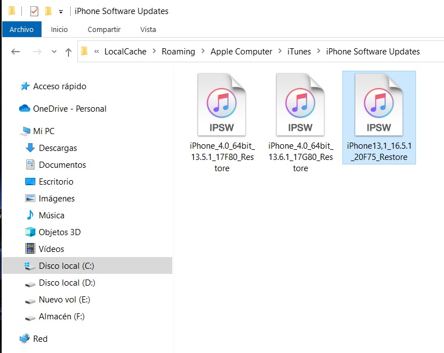Go back with the left arrow button
The height and width of the screenshot is (353, 444).
[x=15, y=52]
